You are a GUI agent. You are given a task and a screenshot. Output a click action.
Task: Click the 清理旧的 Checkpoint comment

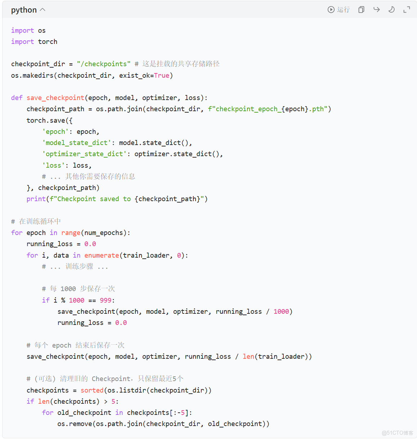(x=105, y=379)
